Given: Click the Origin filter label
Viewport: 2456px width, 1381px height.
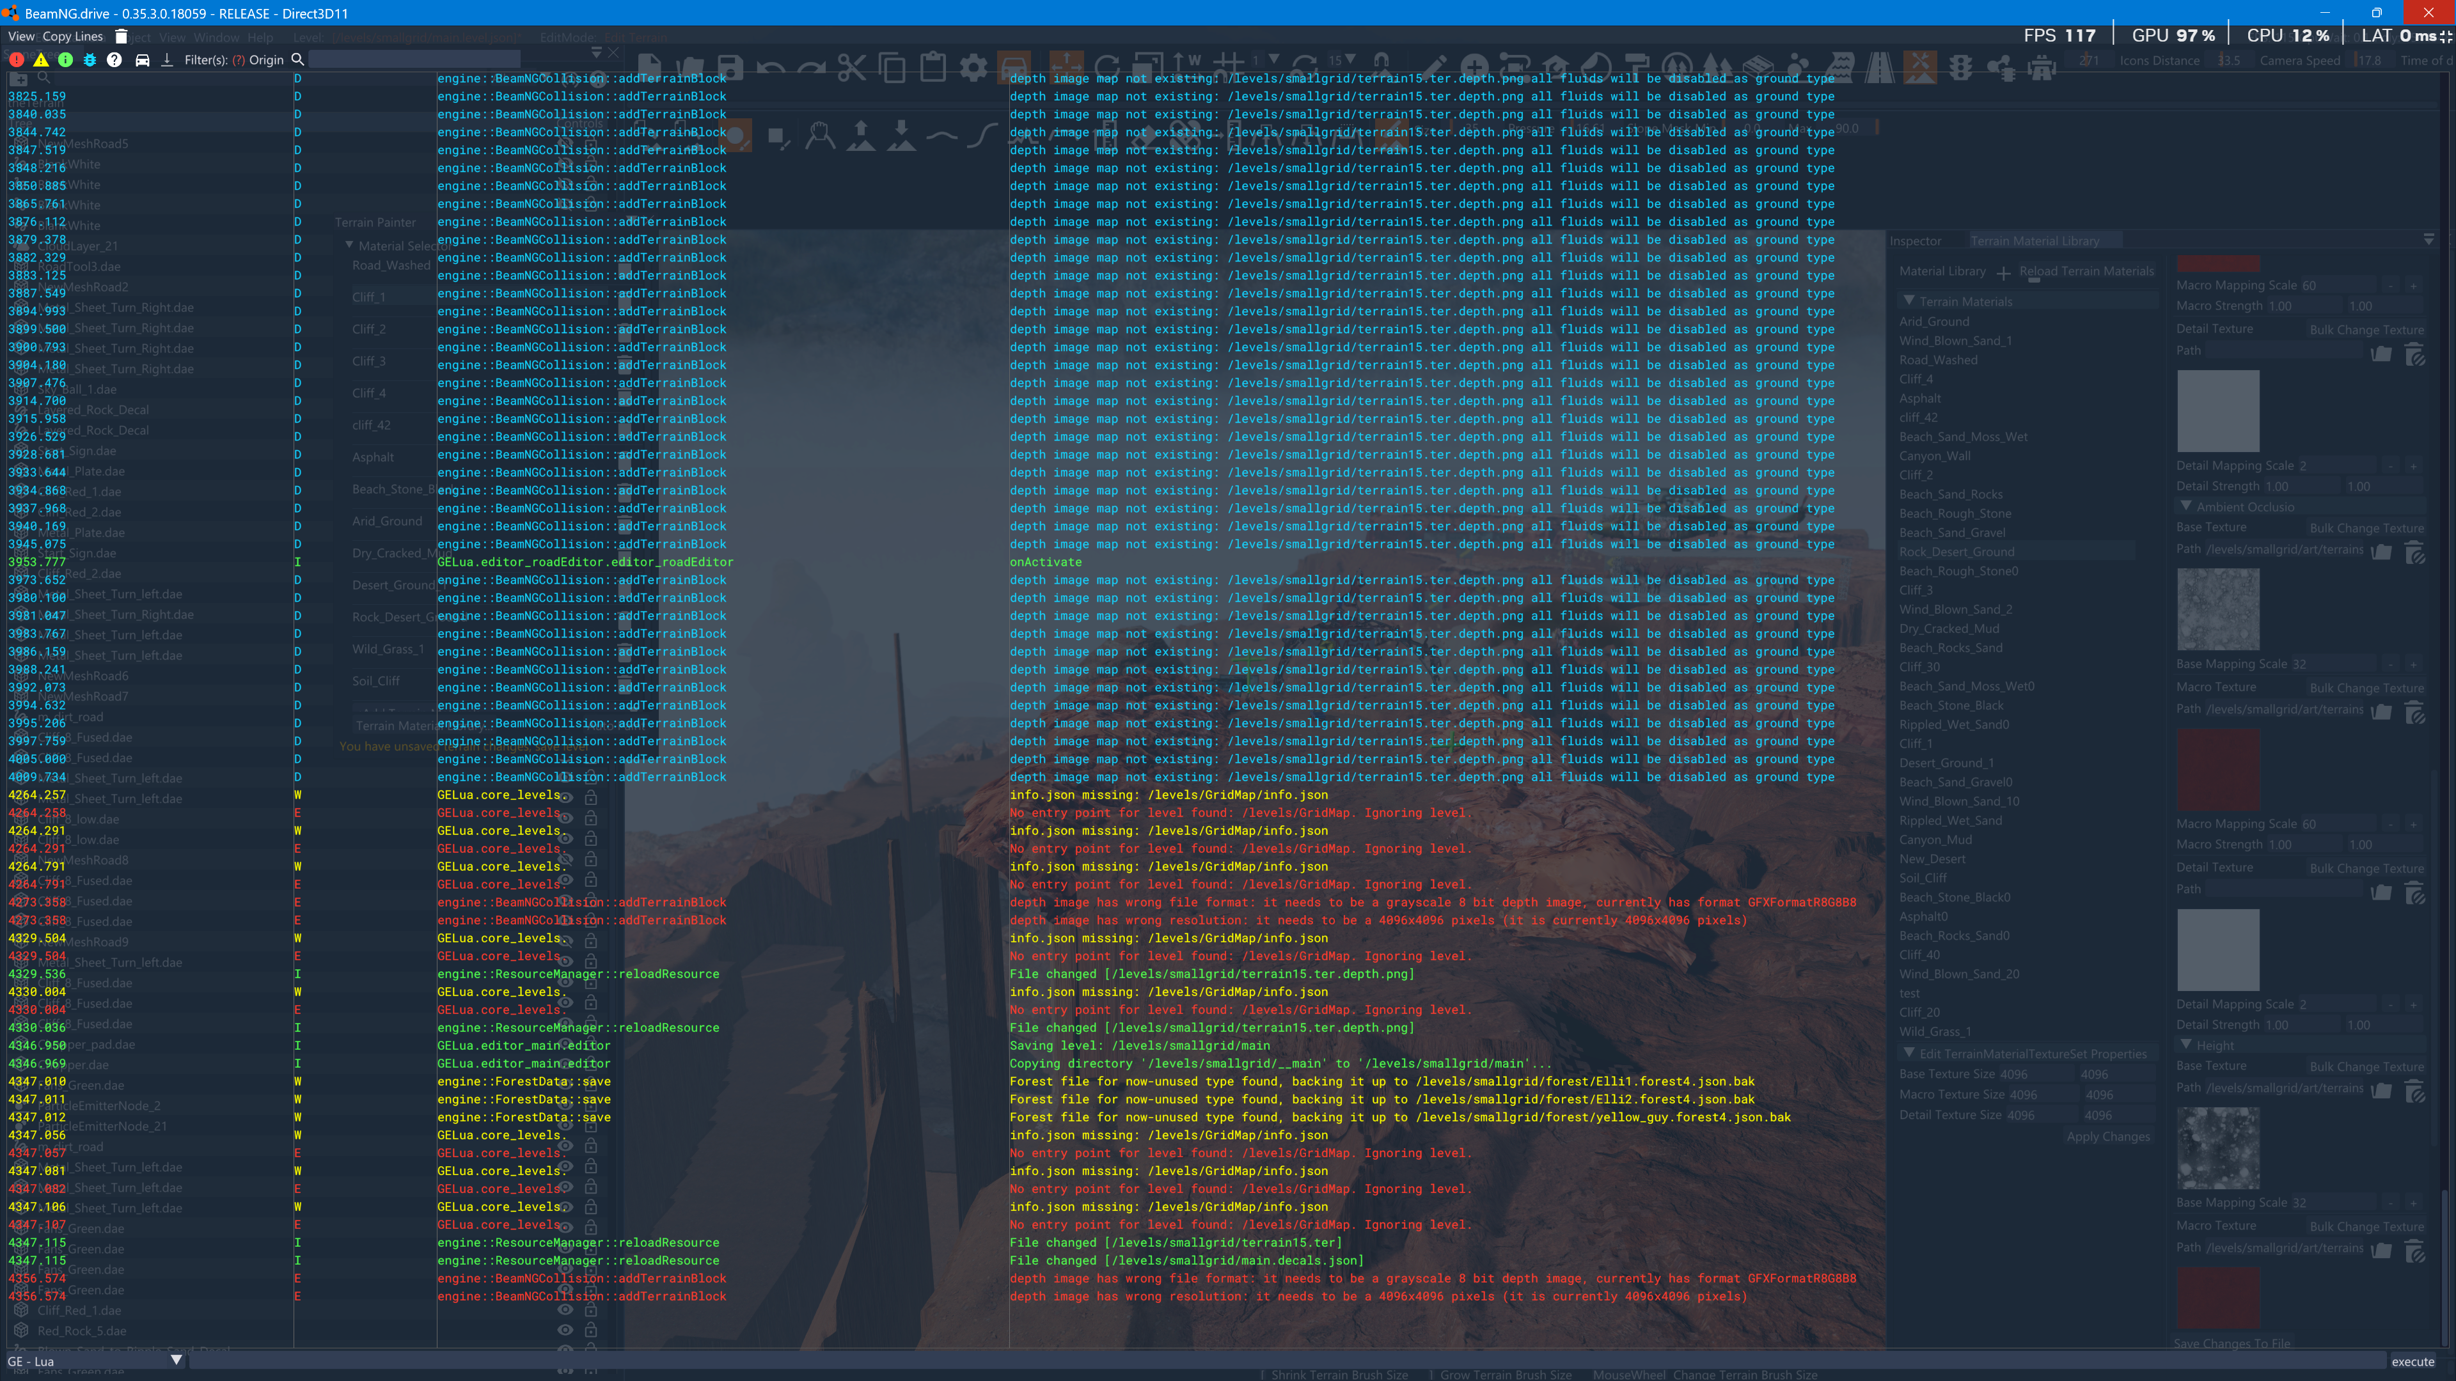Looking at the screenshot, I should tap(266, 59).
